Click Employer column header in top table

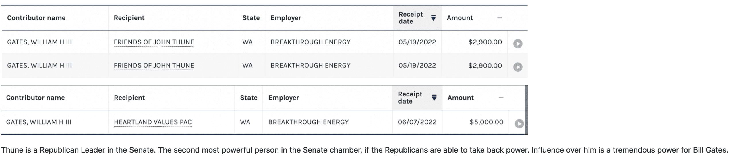click(x=286, y=18)
